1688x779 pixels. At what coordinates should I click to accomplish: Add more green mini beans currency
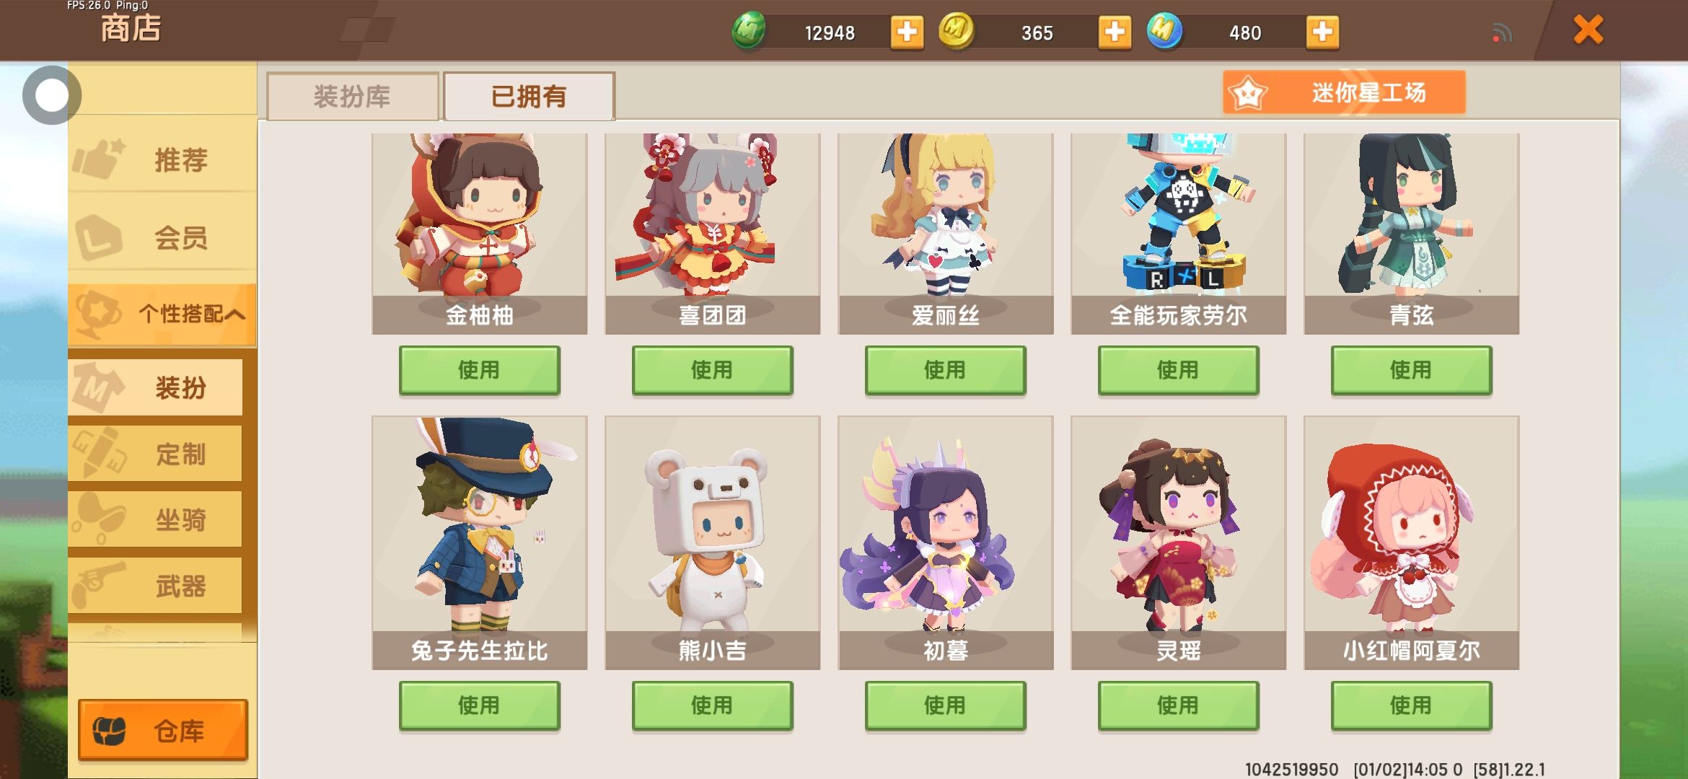pos(907,32)
